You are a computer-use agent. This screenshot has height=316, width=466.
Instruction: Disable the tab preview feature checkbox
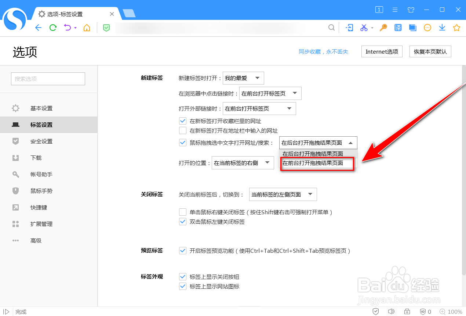(183, 251)
